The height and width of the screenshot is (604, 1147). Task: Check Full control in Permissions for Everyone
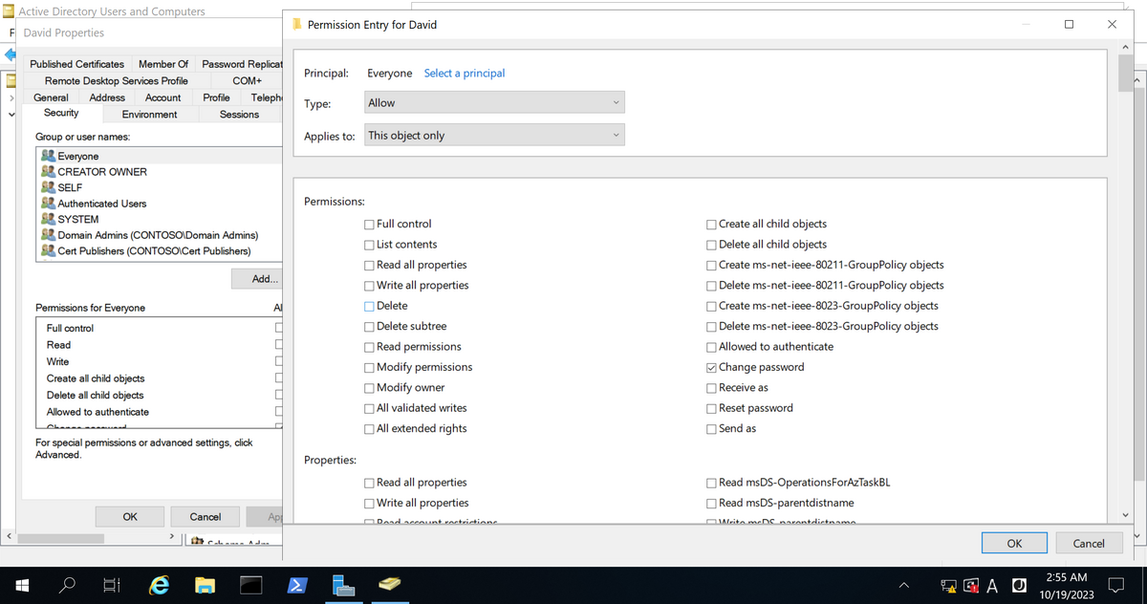(279, 328)
